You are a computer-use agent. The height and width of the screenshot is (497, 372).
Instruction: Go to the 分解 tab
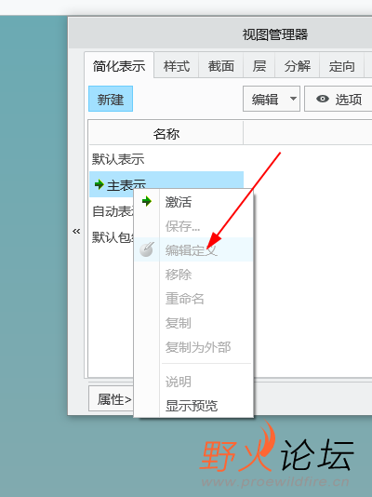[x=298, y=66]
